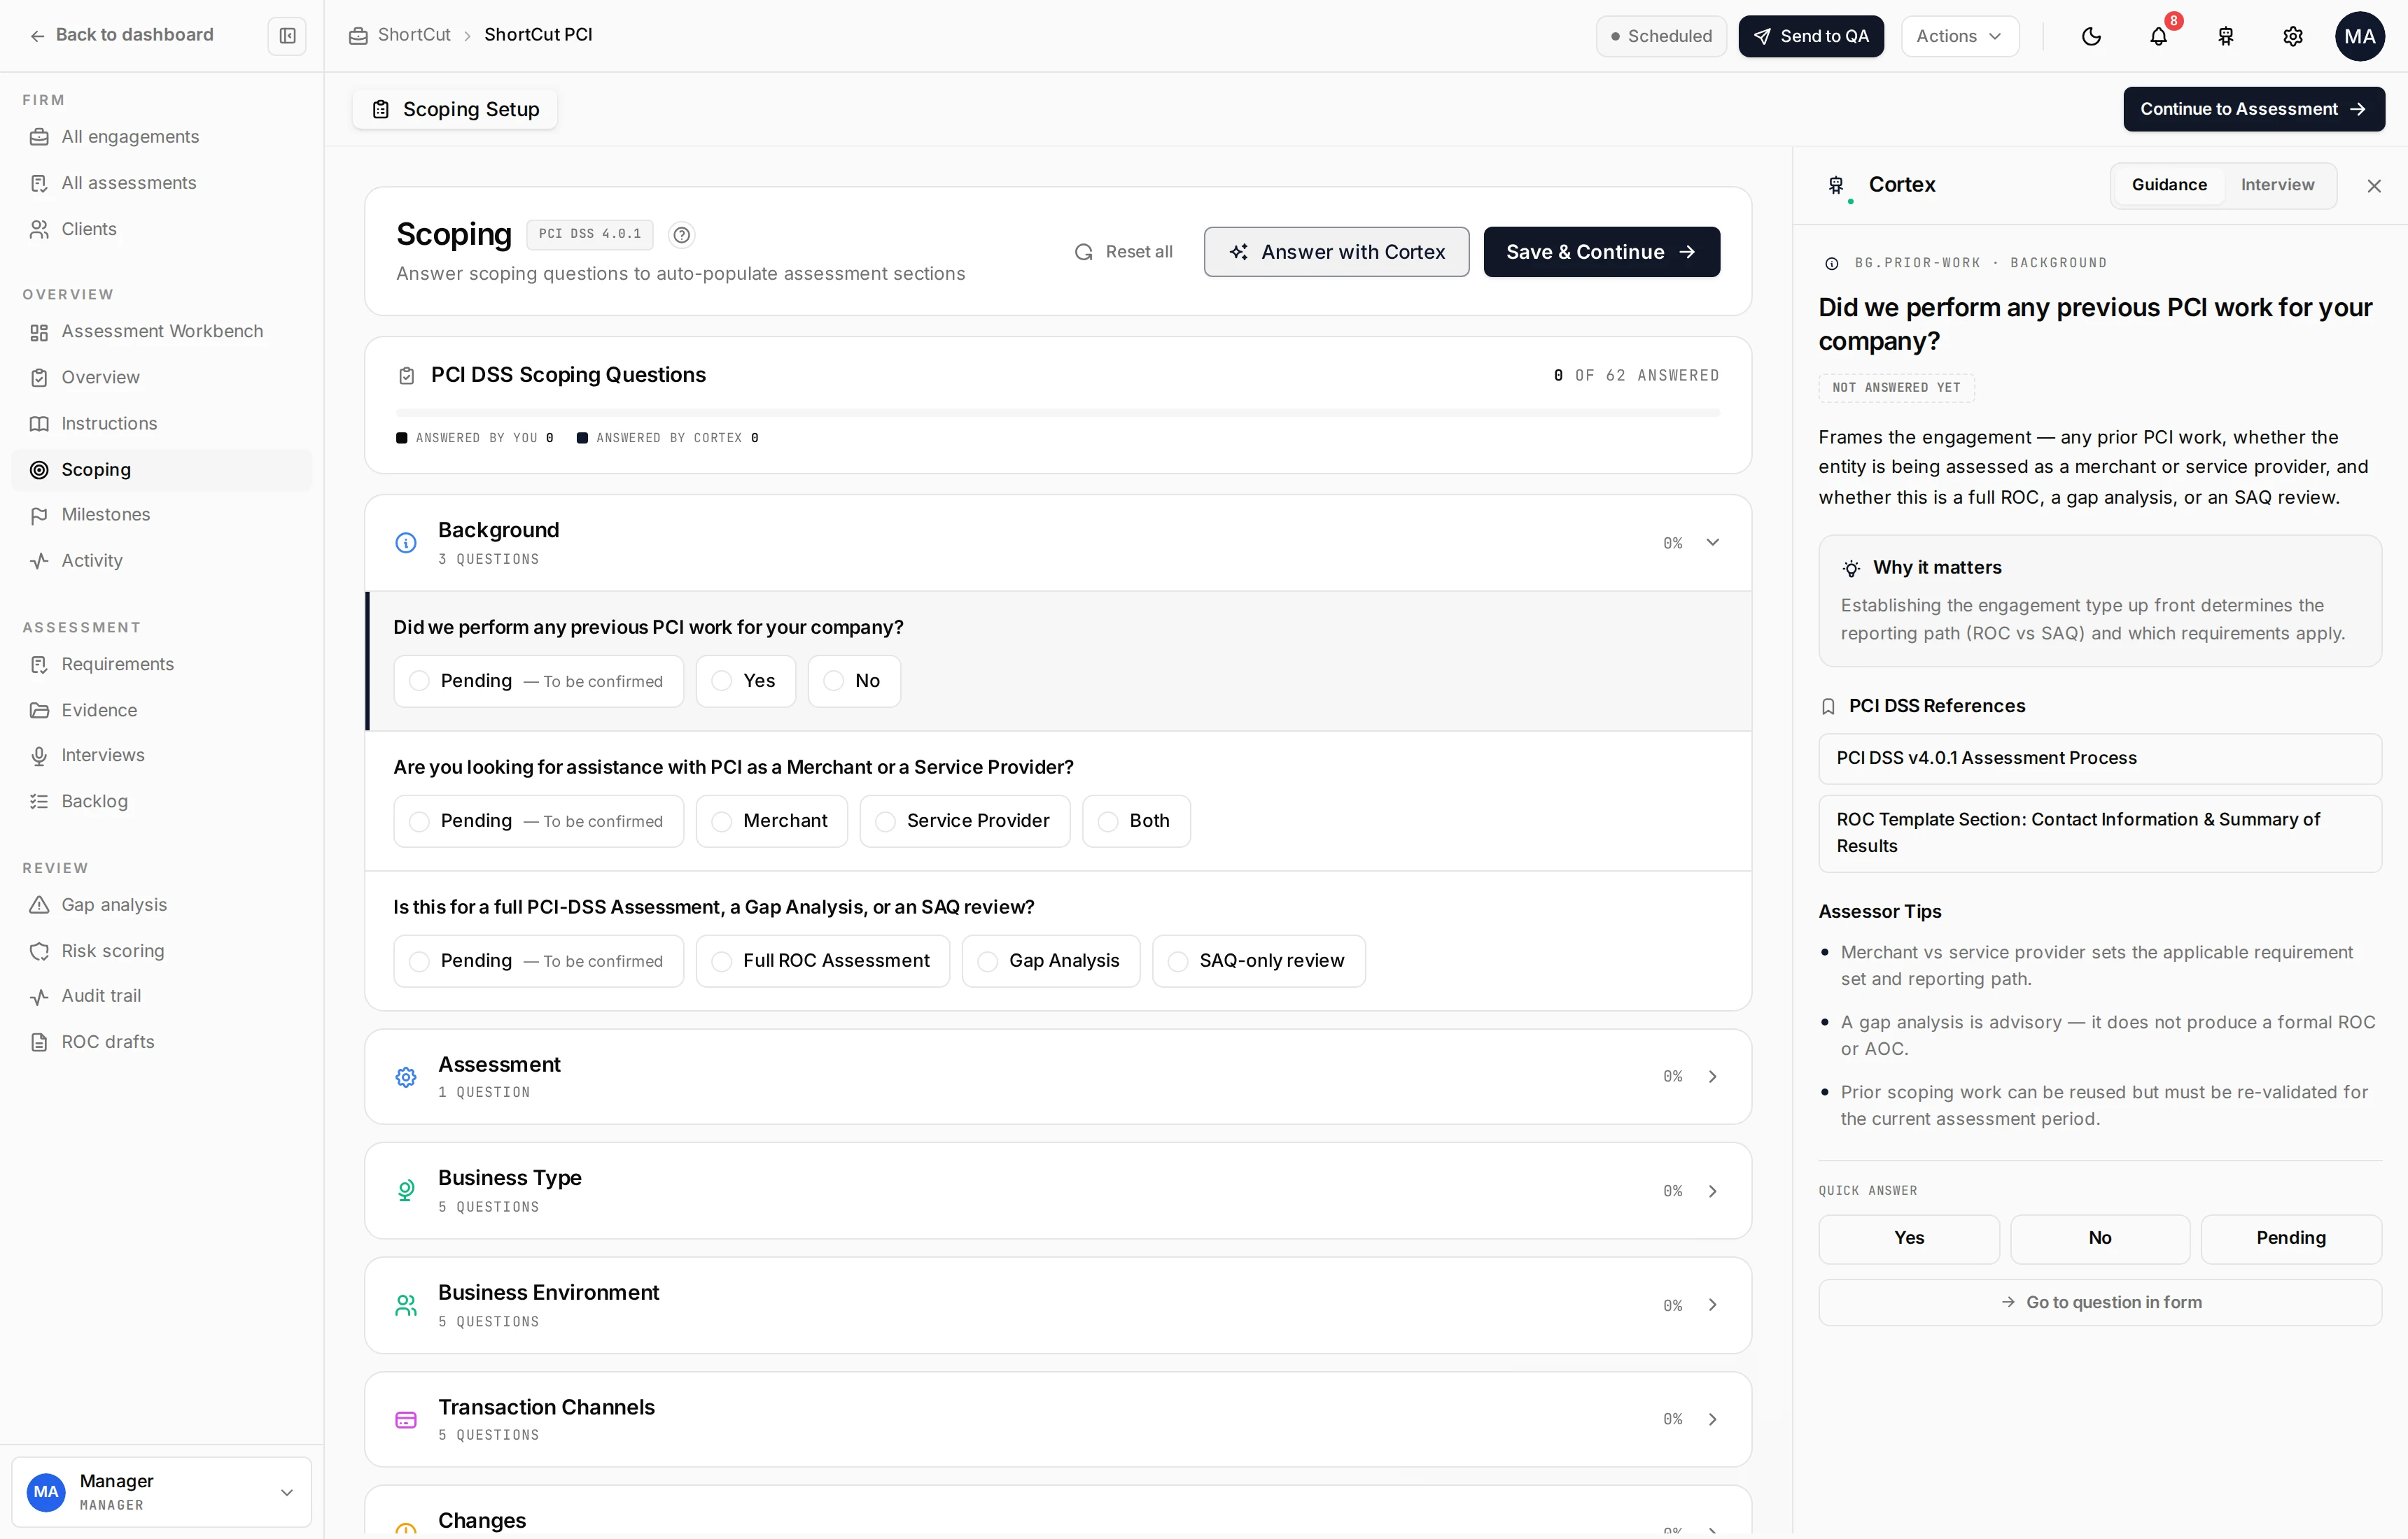The width and height of the screenshot is (2408, 1539).
Task: Click the Scoping target icon in sidebar
Action: pos(39,469)
